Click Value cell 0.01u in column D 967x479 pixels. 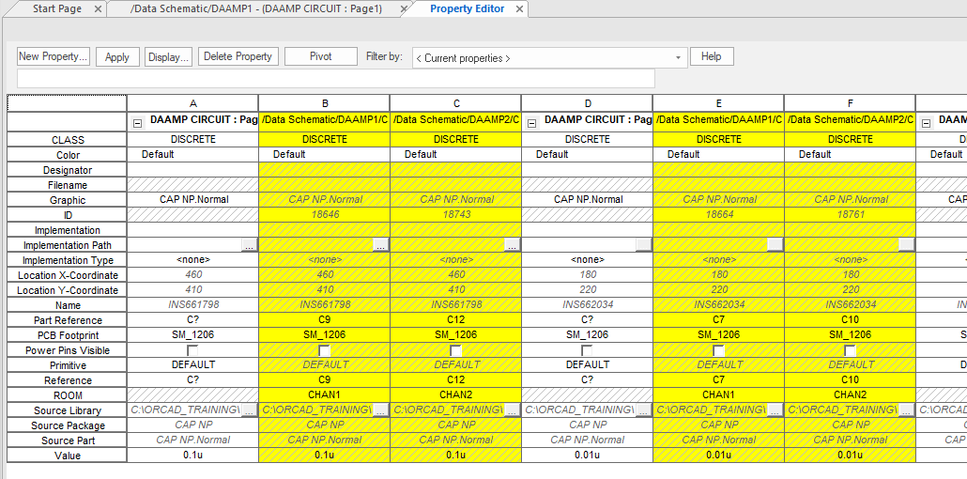pos(587,455)
